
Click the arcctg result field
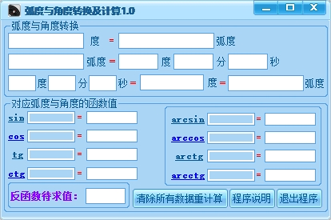point(290,175)
